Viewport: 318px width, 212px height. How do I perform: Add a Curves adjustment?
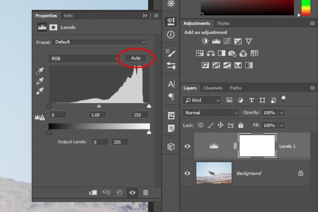pos(227,41)
